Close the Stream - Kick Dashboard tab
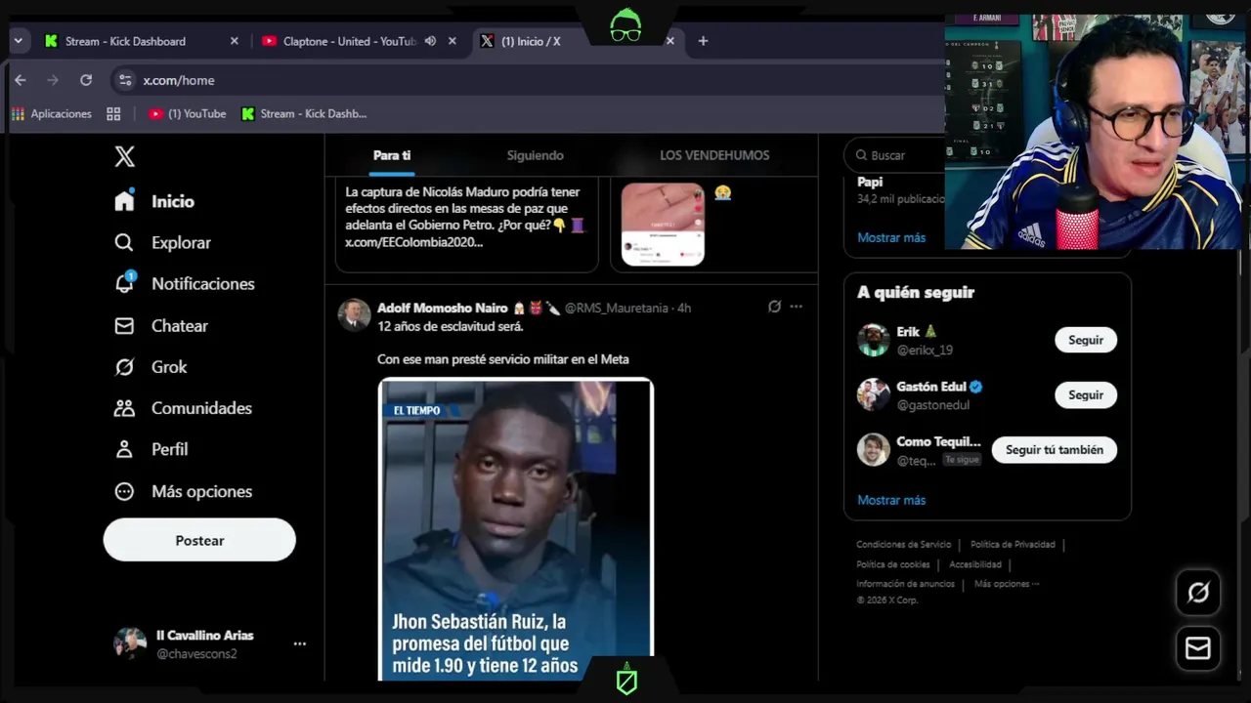 tap(234, 41)
